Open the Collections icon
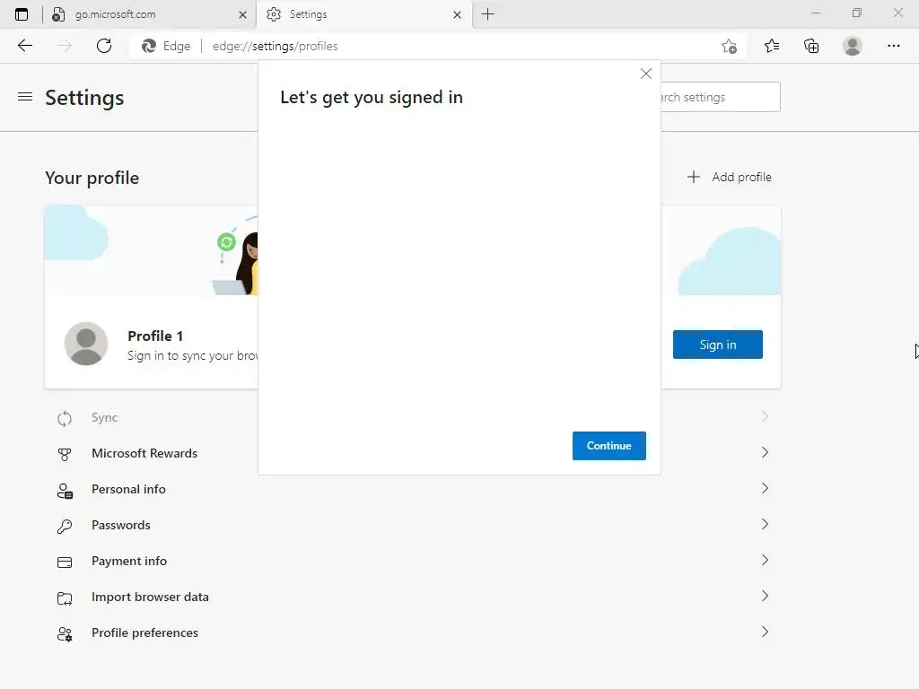Screen dimensions: 919x689 click(x=811, y=46)
